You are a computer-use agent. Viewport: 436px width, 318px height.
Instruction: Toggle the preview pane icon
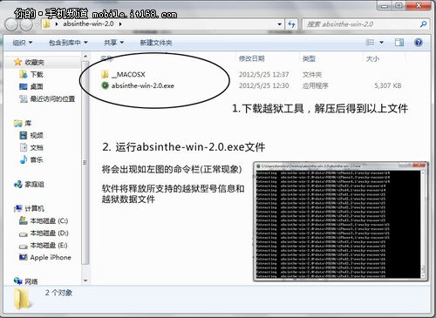(399, 43)
